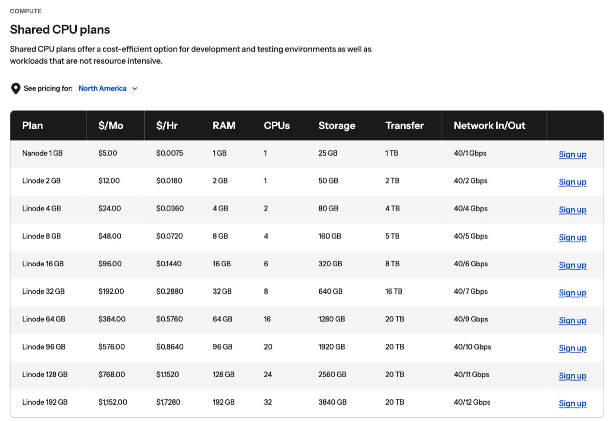The image size is (614, 421).
Task: Sign up for the Linode 32 GB plan
Action: [573, 292]
